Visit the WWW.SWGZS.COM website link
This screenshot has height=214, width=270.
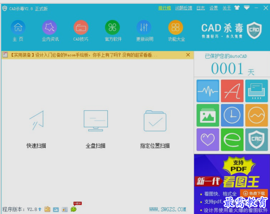pos(167,210)
